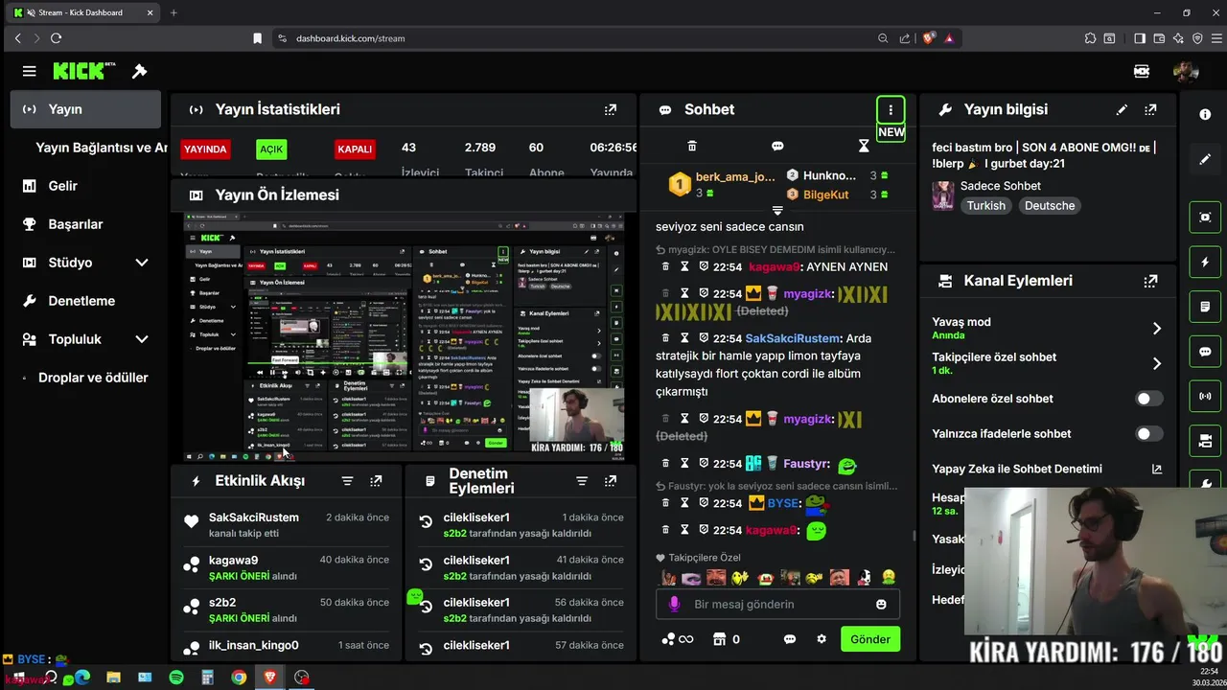Pop out the Etkinlik Akışı panel
This screenshot has width=1227, height=690.
pyautogui.click(x=376, y=481)
